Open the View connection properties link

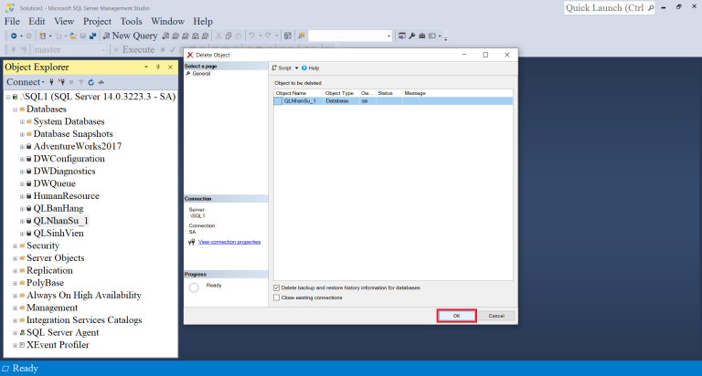[x=229, y=242]
